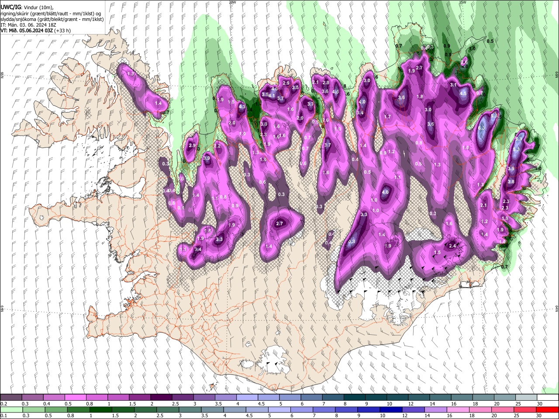Click the 15W longitude label on the top edge

click(462, 2)
